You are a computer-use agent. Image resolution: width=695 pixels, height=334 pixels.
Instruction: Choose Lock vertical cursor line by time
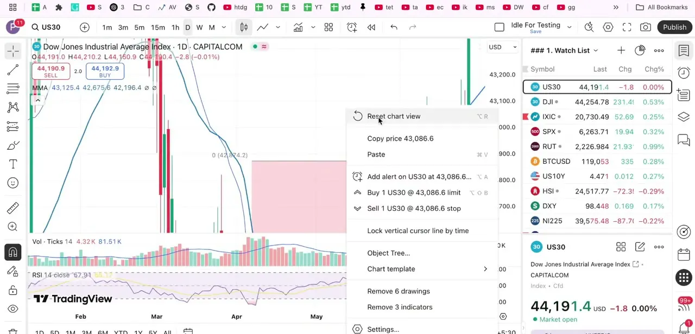422,230
